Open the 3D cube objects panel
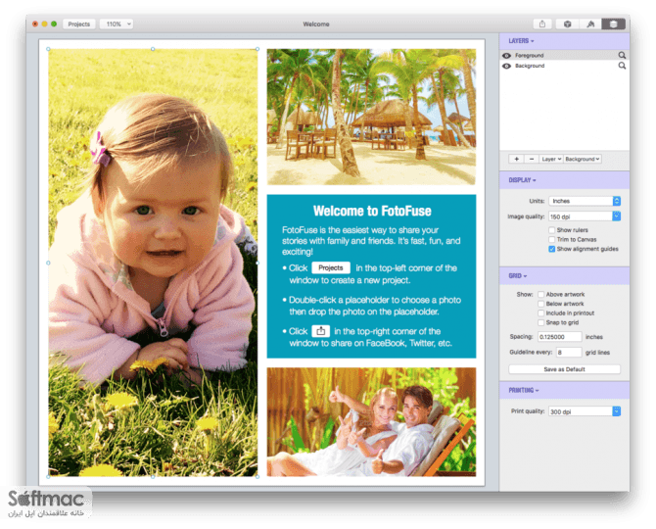Viewport: 656px width, 529px height. coord(567,24)
